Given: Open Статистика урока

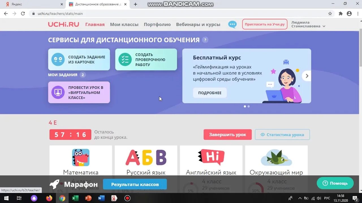Looking at the screenshot, I should tap(282, 134).
